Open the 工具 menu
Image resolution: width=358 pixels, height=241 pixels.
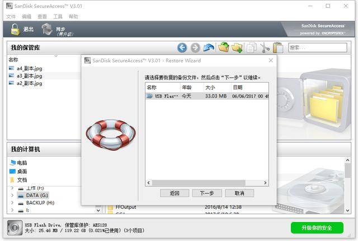pyautogui.click(x=58, y=17)
